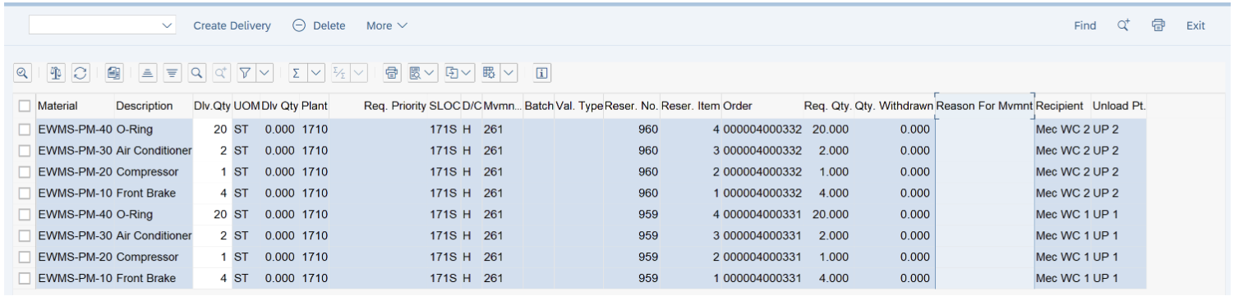This screenshot has width=1234, height=296.
Task: Click the grid toolbar Find magnifier icon
Action: pyautogui.click(x=197, y=73)
